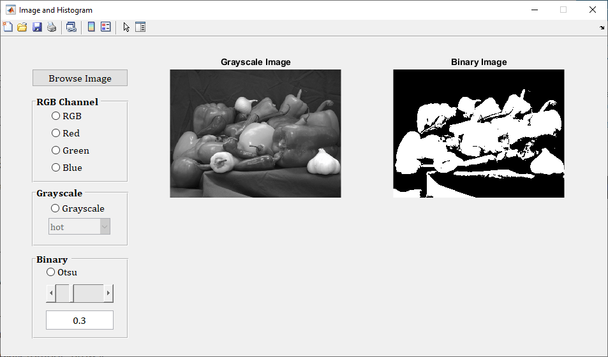Viewport: 608px width, 357px height.
Task: Click the New Figure toolbar icon
Action: pos(8,27)
